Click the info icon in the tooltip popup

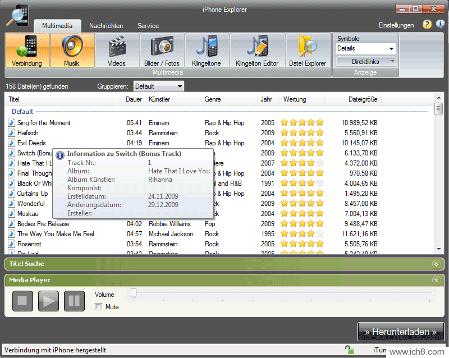click(60, 155)
